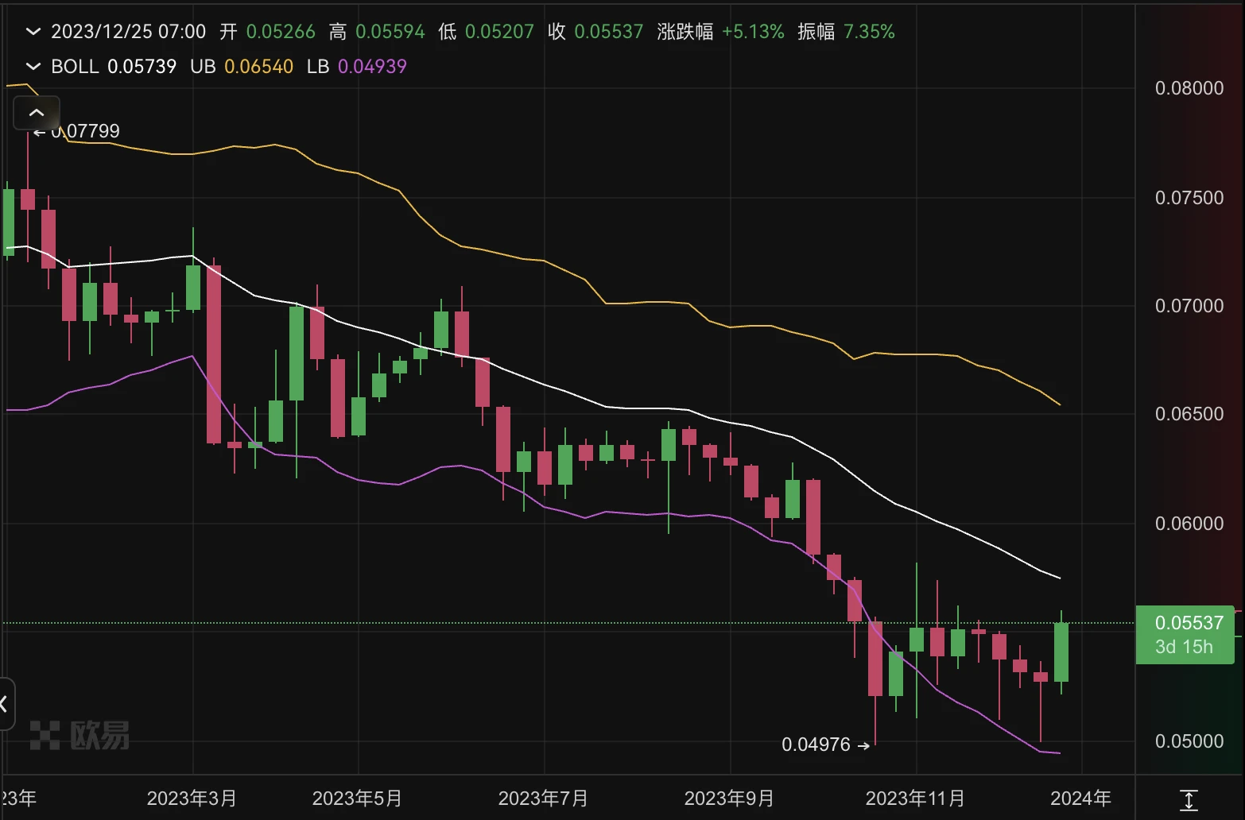Click the arrow beside the 0.07799 high marker
Image resolution: width=1245 pixels, height=820 pixels.
click(40, 132)
